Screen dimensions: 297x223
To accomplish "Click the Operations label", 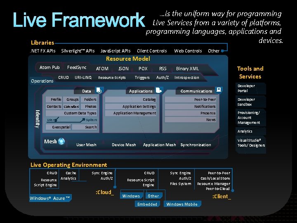I will (x=42, y=81).
